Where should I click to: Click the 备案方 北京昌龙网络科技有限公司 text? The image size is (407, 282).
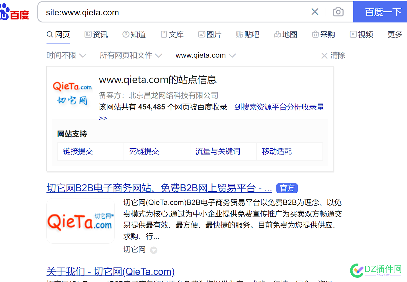(159, 95)
